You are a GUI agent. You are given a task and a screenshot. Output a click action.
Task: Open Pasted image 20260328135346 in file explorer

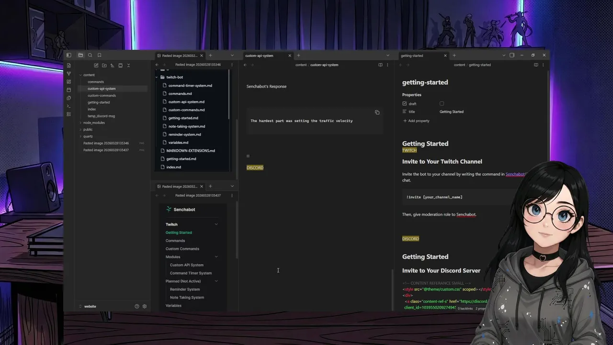[x=106, y=143]
